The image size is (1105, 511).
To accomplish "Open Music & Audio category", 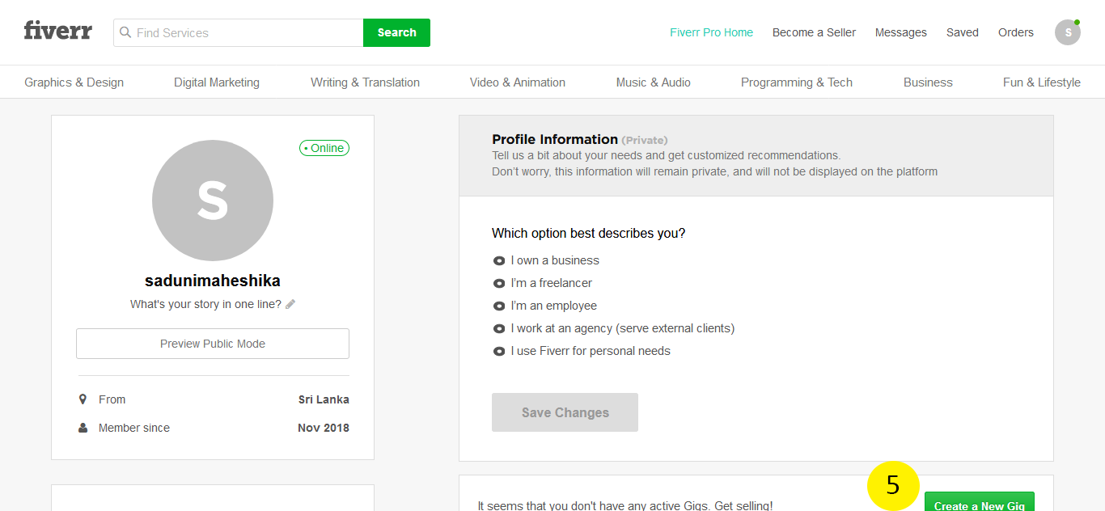I will click(x=654, y=82).
